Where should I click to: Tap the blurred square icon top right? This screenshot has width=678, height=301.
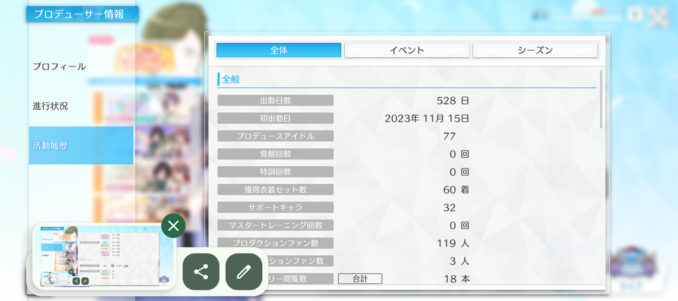pos(635,15)
